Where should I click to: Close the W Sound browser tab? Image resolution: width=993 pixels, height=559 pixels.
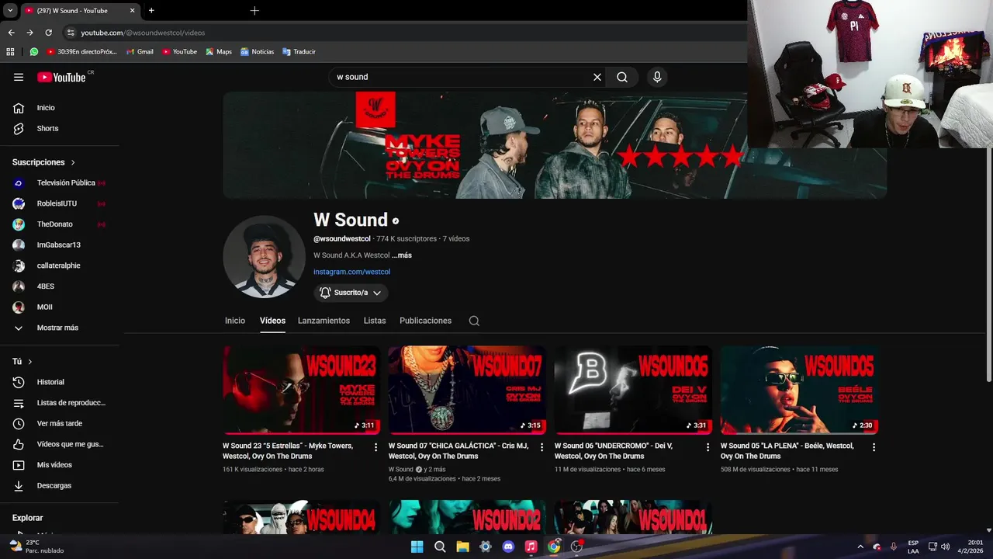[132, 11]
